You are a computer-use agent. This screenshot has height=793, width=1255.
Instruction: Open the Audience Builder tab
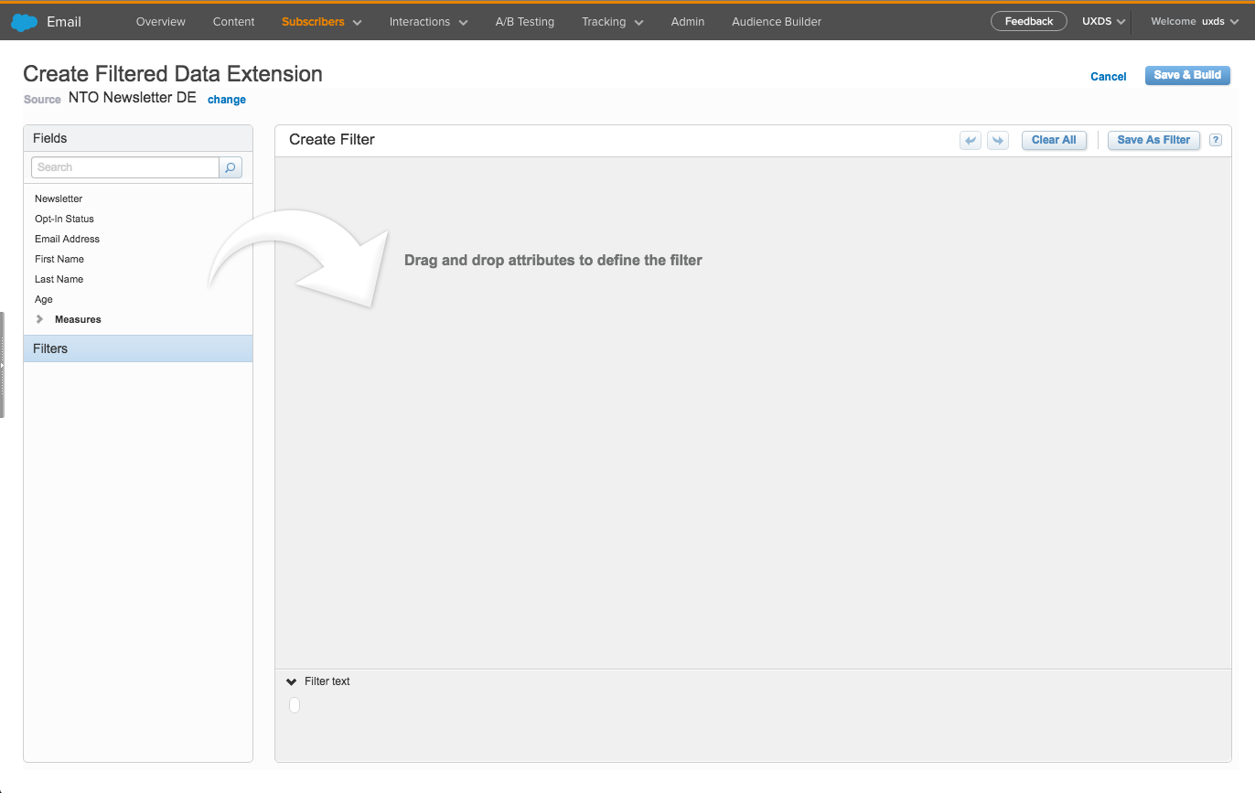[777, 22]
